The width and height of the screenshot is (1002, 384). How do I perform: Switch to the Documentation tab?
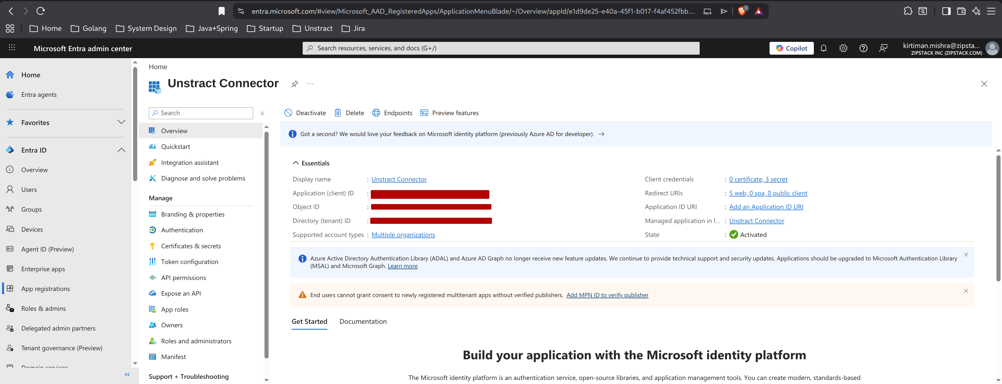363,321
